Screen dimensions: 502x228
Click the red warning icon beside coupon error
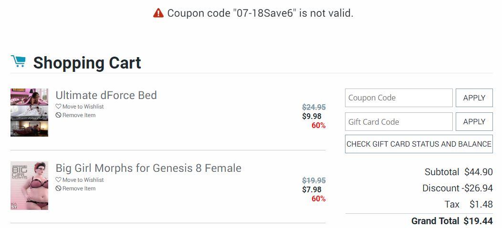click(158, 13)
